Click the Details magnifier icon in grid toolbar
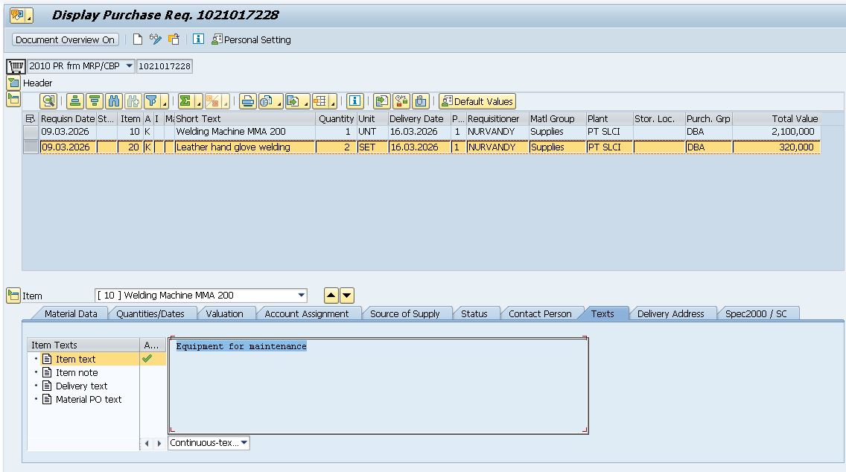The image size is (846, 472). click(48, 101)
